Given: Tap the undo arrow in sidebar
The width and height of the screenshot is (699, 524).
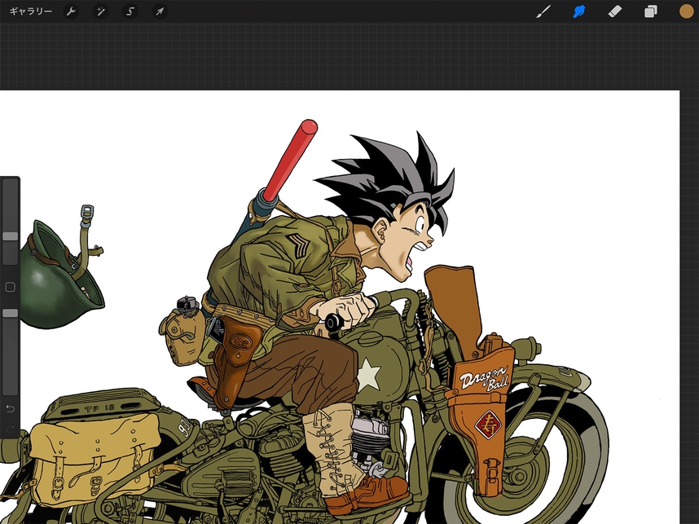Looking at the screenshot, I should (x=10, y=407).
